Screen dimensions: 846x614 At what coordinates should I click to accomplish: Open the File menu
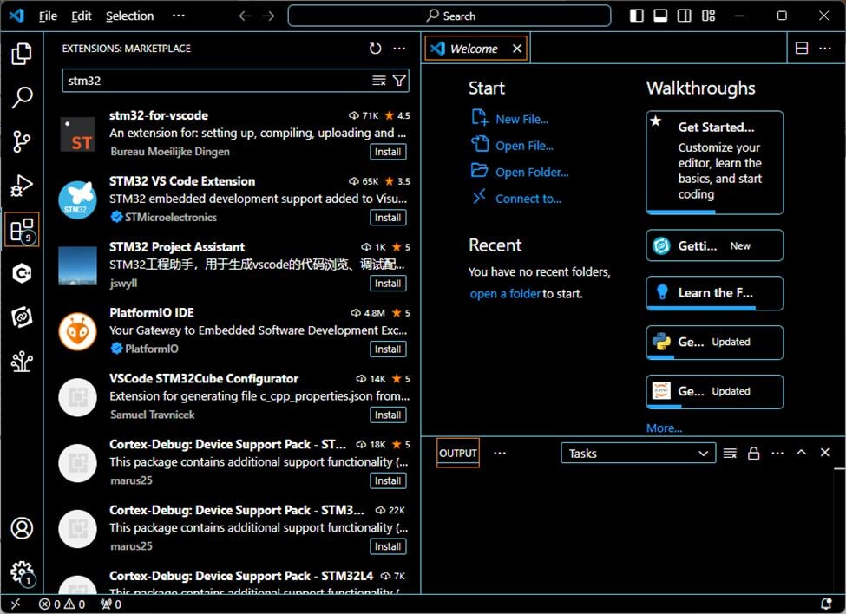pos(48,16)
